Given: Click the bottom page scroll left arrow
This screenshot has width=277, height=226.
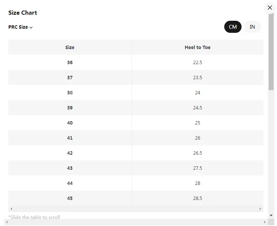Looking at the screenshot, I should point(6,222).
